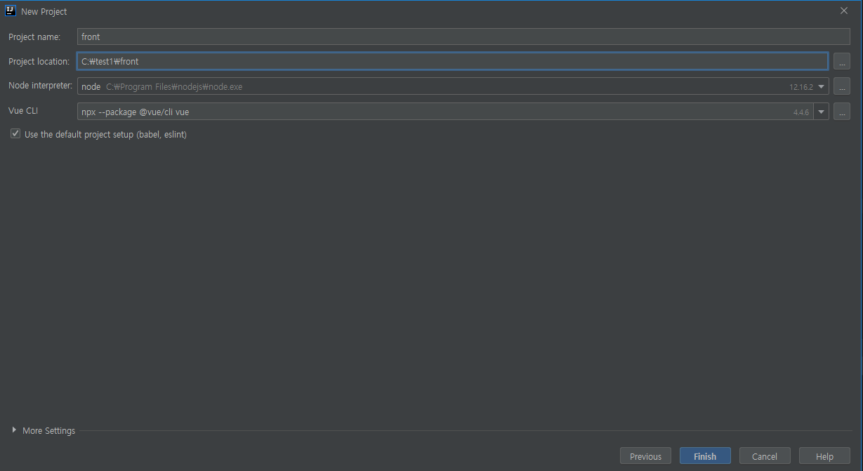Go back with Previous button
Viewport: 863px width, 471px height.
click(645, 456)
